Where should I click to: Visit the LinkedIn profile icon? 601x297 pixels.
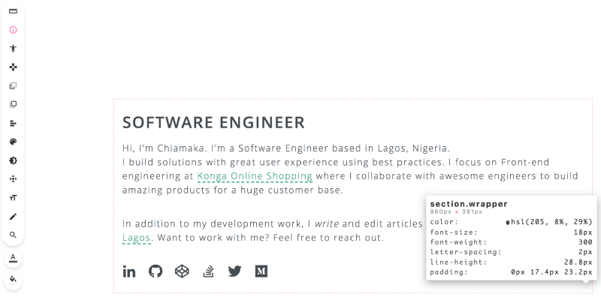coord(129,271)
